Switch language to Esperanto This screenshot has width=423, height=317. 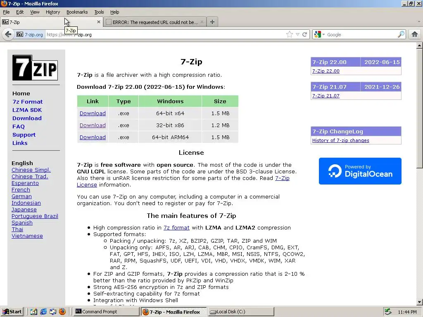click(x=25, y=183)
